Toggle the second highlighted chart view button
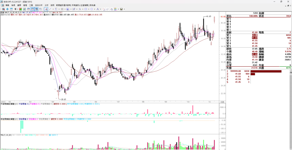The image size is (292, 150). click(36, 9)
